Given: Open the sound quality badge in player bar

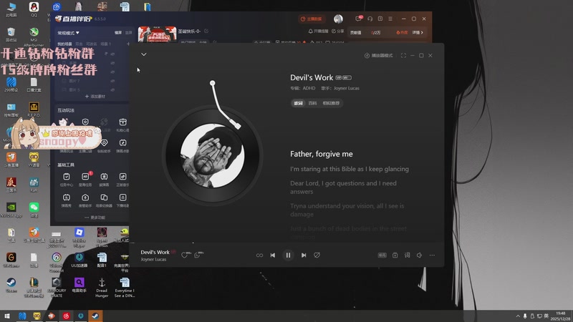Looking at the screenshot, I should (382, 255).
